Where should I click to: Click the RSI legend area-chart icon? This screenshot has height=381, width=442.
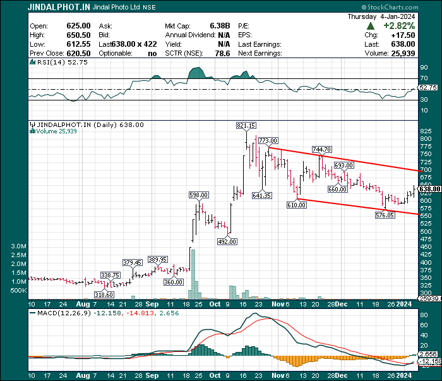(x=33, y=63)
